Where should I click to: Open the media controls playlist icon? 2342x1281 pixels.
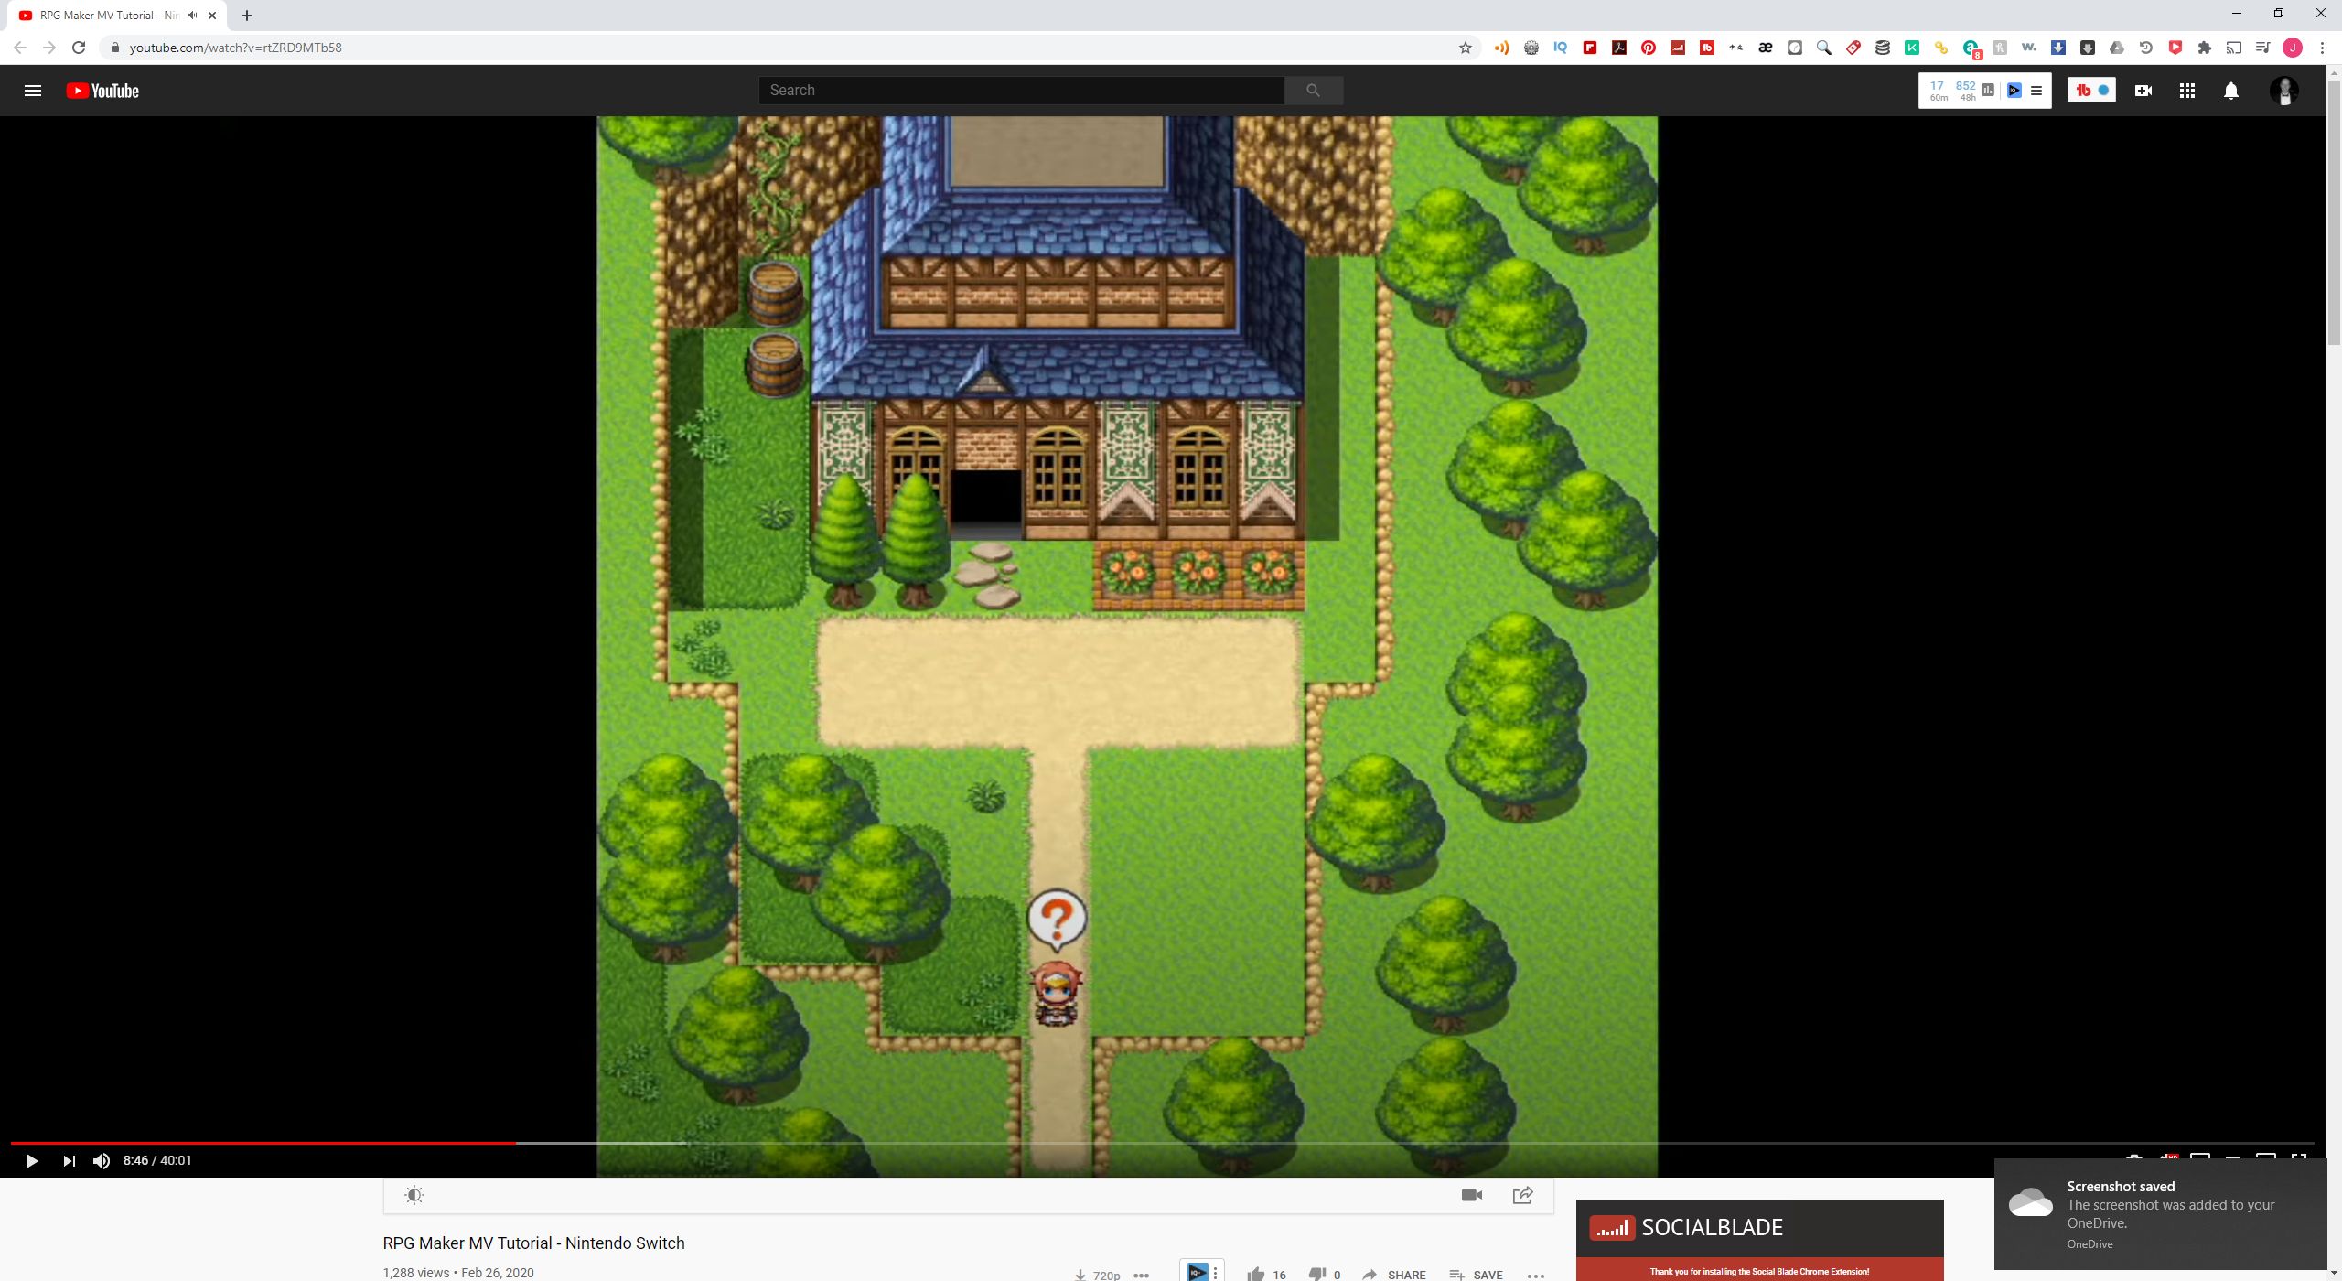tap(2263, 48)
